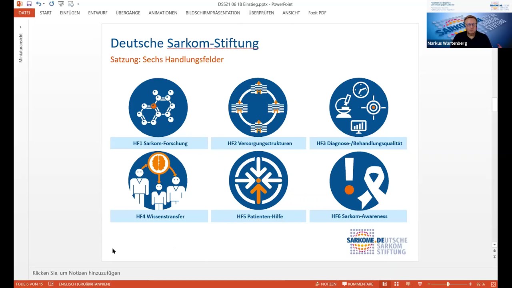Fit slide to current window

point(493,284)
